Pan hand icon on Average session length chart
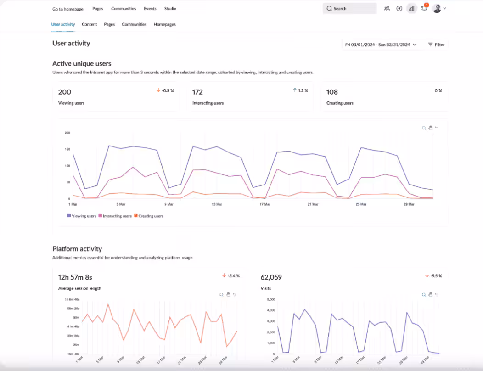 [228, 295]
